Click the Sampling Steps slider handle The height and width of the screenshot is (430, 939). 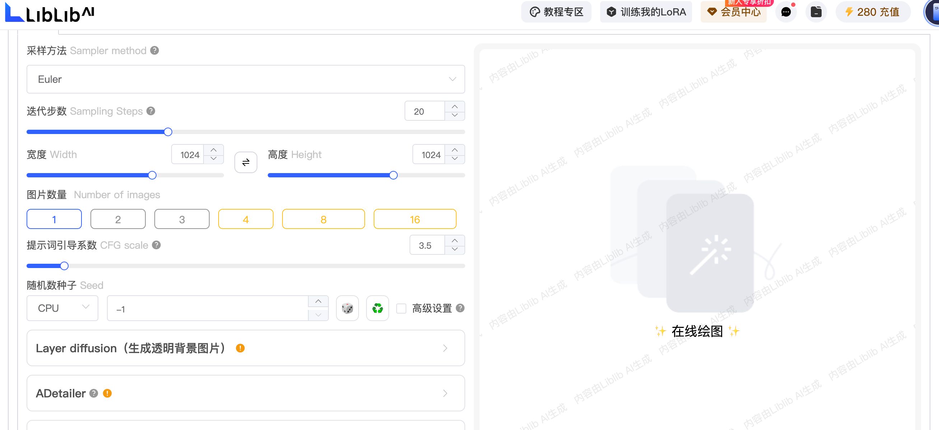click(x=168, y=132)
